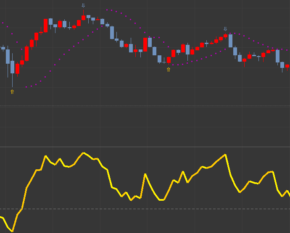Click the leftmost yellow up arrow signal

tap(12, 91)
